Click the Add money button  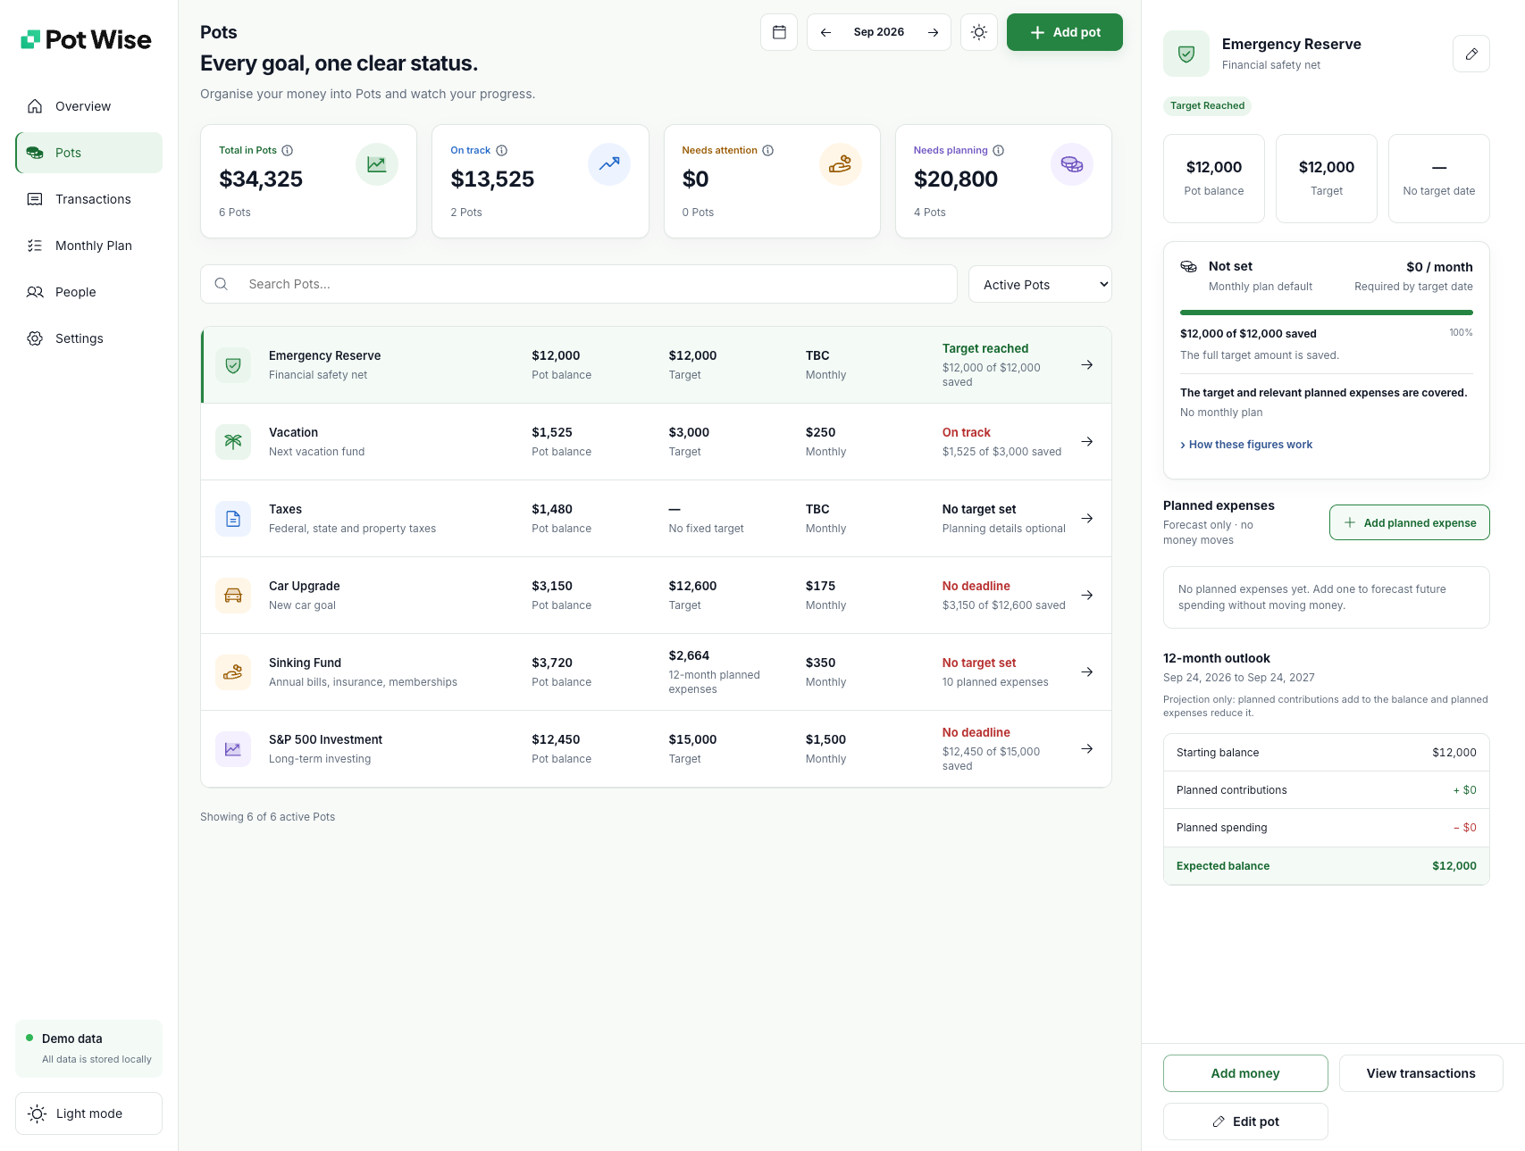tap(1245, 1073)
